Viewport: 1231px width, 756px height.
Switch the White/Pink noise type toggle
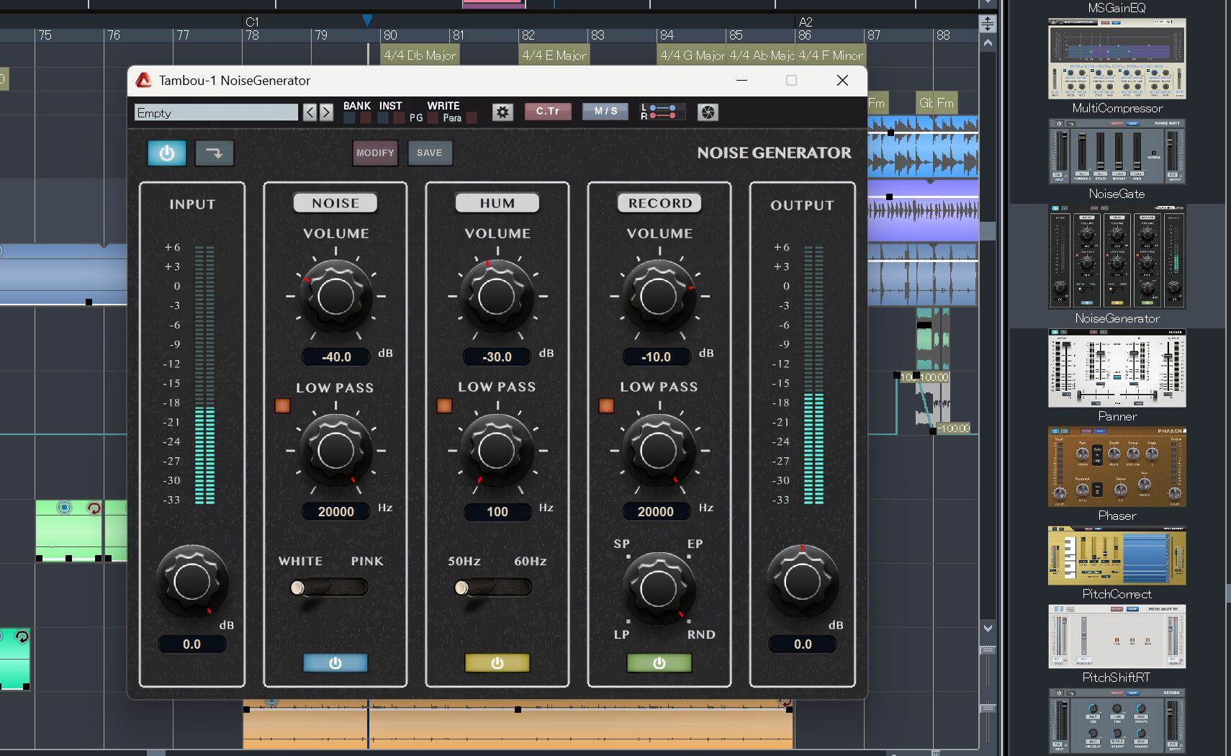(x=329, y=588)
